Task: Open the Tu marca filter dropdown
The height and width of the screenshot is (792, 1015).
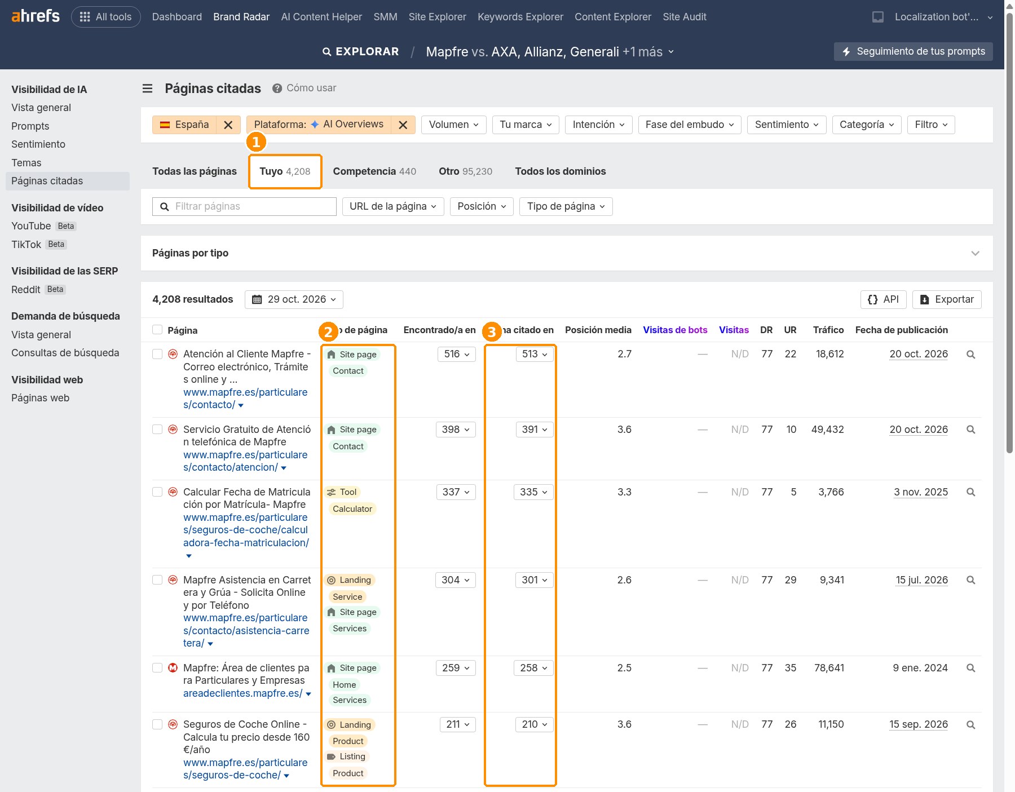Action: point(526,125)
